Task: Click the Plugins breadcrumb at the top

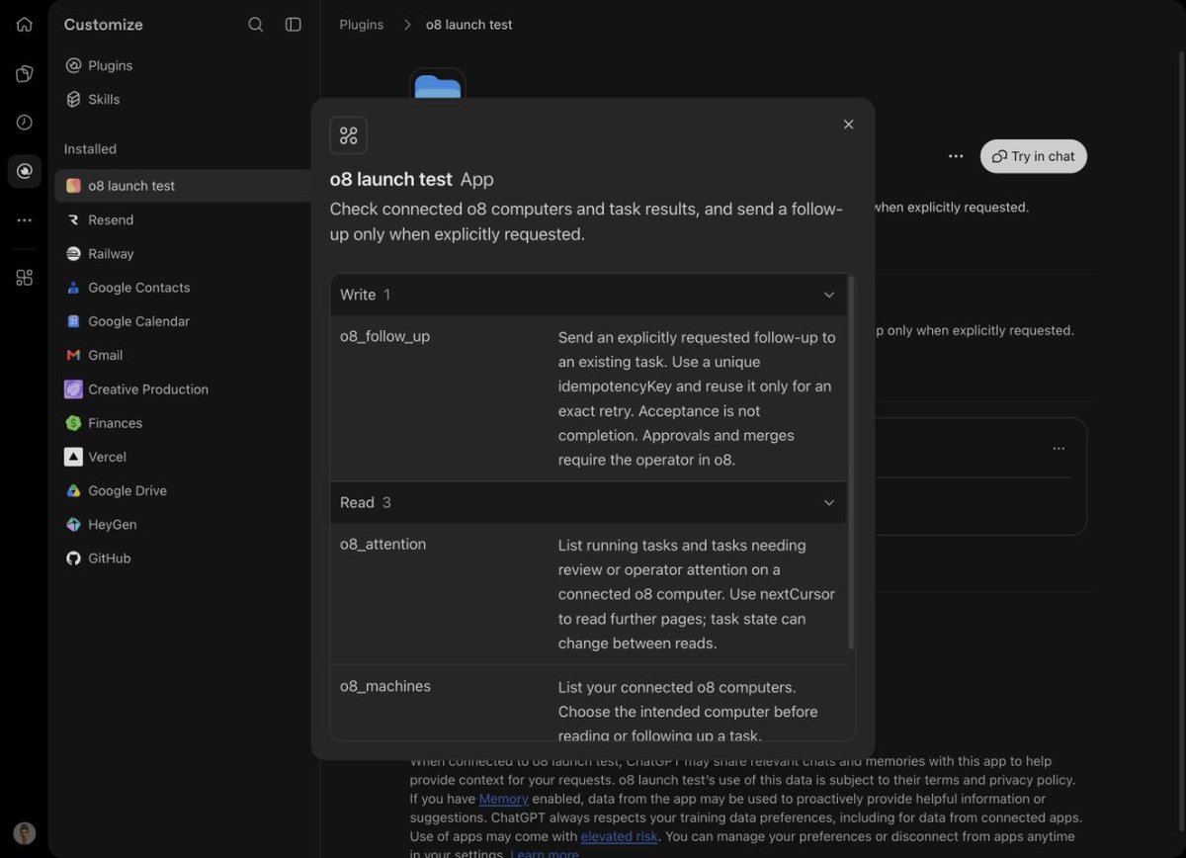Action: pos(362,25)
